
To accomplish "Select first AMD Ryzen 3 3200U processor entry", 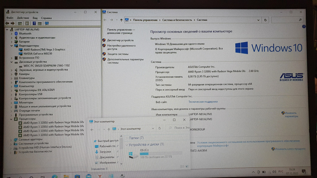I will pyautogui.click(x=53, y=122).
